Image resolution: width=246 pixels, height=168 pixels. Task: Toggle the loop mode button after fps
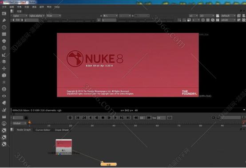pos(170,117)
